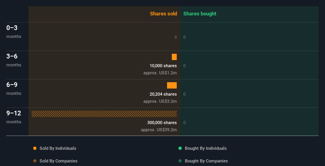Click the approx. US$3.2m value
This screenshot has height=166, width=325.
click(160, 101)
